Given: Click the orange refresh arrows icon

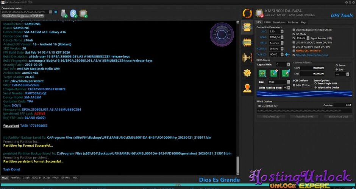Looking at the screenshot, I should (247, 14).
